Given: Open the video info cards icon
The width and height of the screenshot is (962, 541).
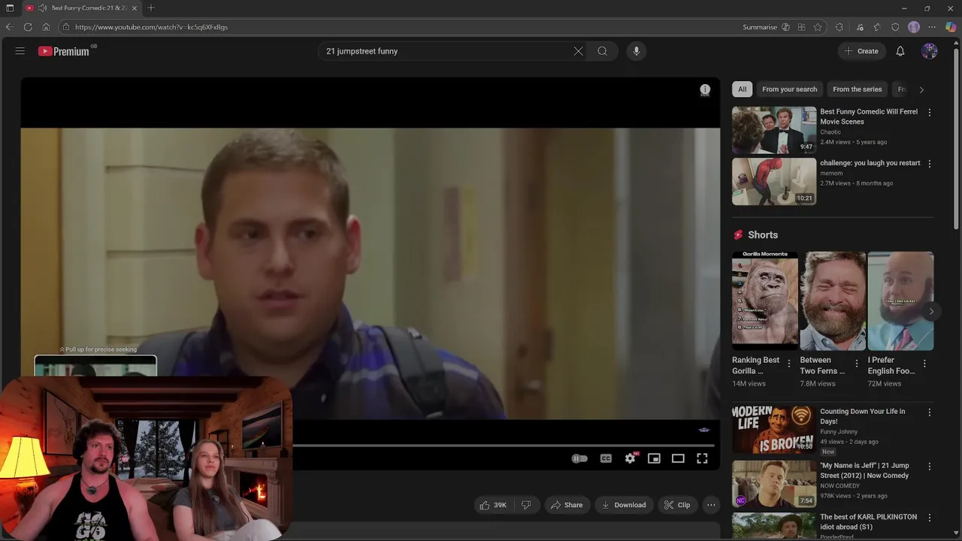Looking at the screenshot, I should coord(705,90).
